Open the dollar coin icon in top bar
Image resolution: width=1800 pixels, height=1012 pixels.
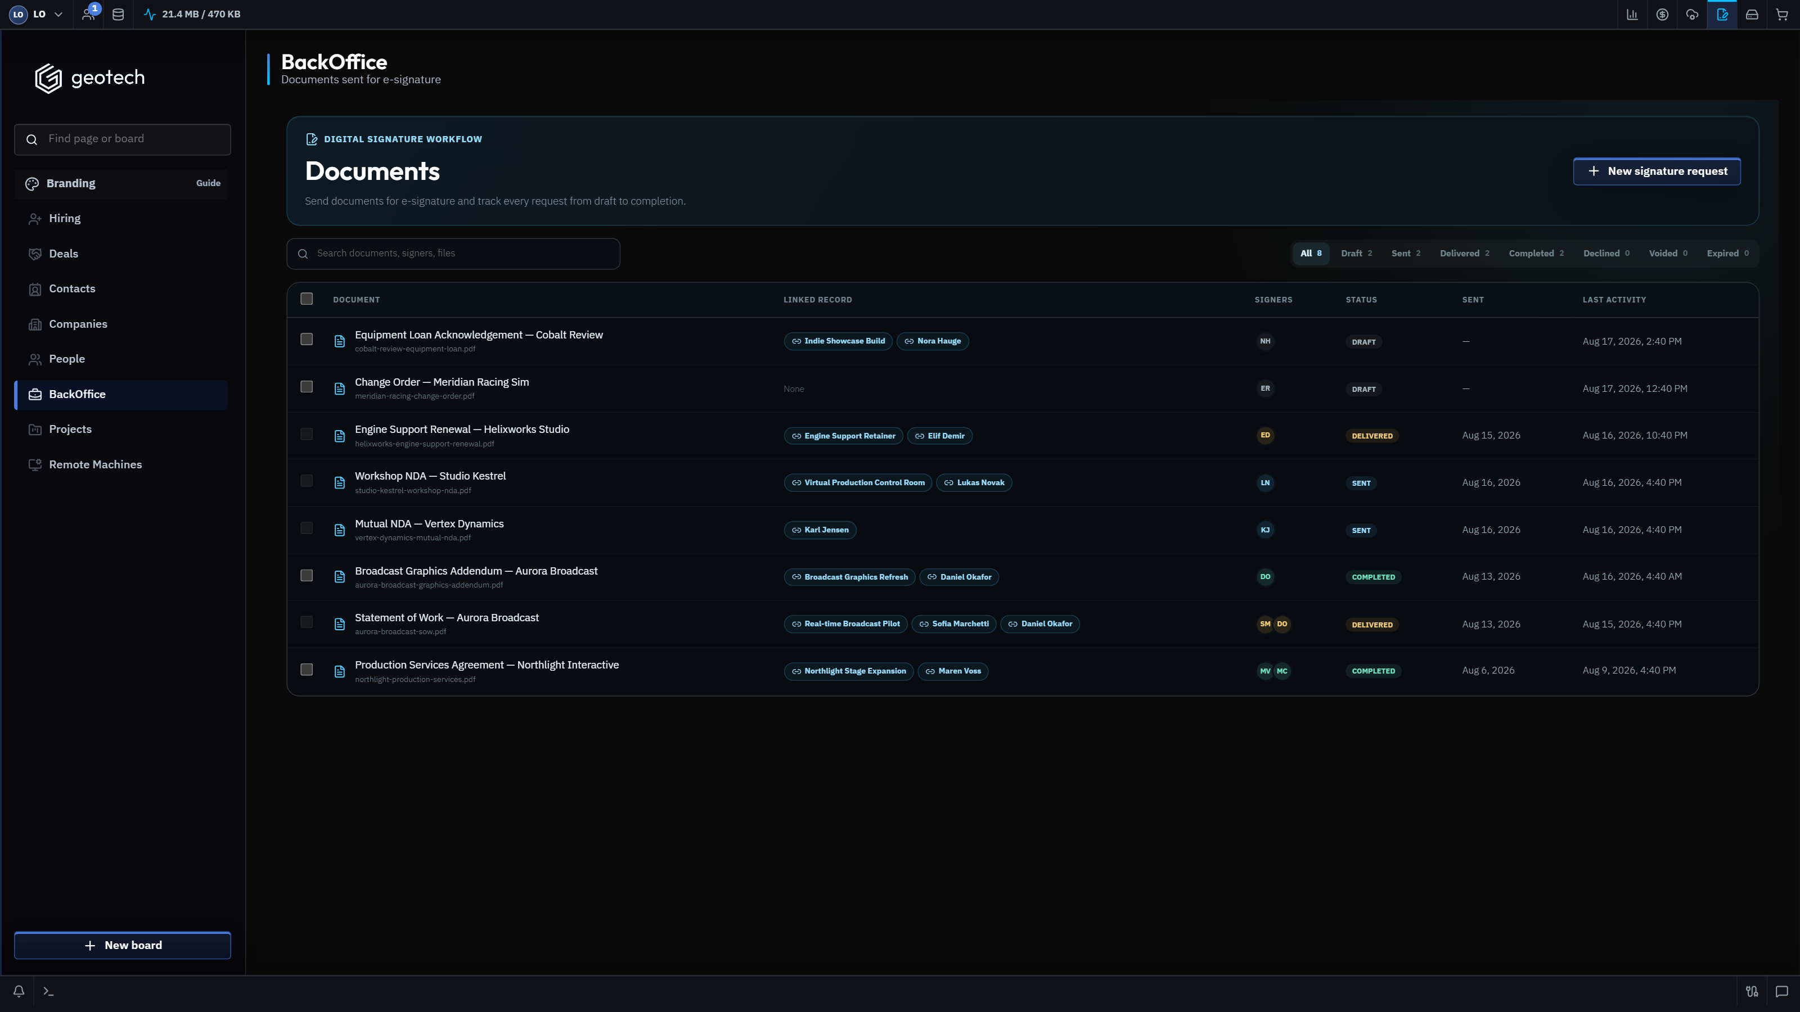(1662, 14)
